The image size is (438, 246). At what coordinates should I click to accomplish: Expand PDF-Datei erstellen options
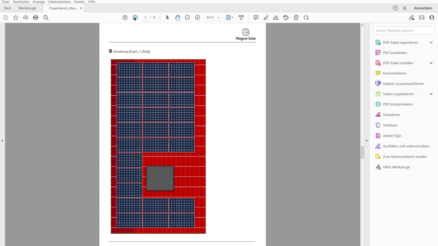tap(431, 63)
